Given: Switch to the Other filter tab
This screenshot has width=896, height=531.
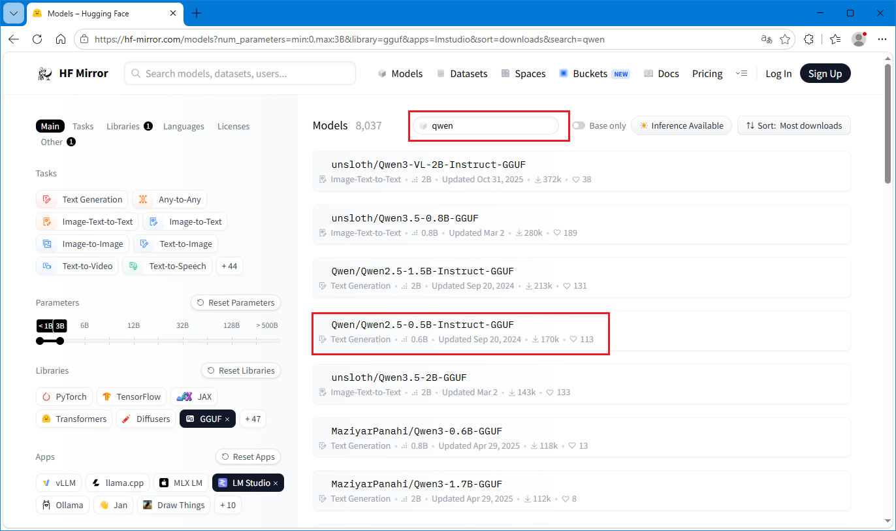Looking at the screenshot, I should [x=58, y=142].
